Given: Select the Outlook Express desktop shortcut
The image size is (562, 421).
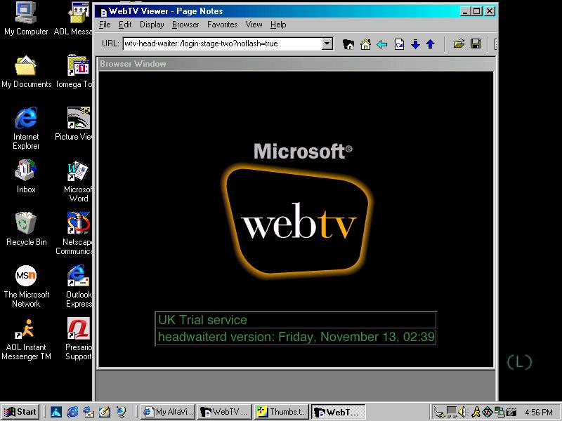Looking at the screenshot, I should point(79,286).
